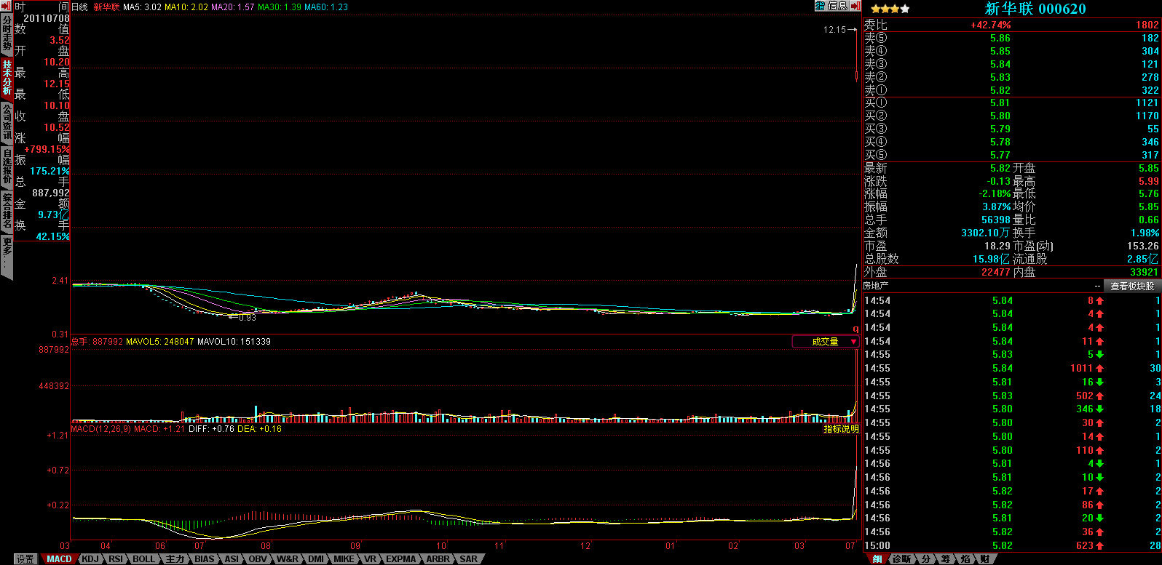Image resolution: width=1162 pixels, height=565 pixels.
Task: Open 分时走势 sidebar tab
Action: [7, 33]
